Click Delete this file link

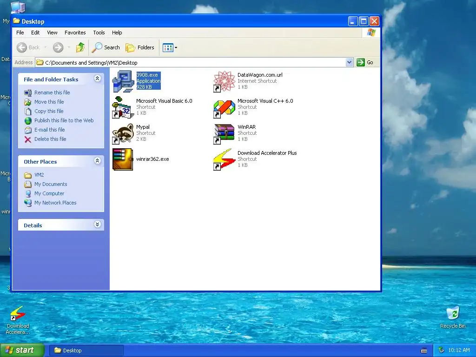click(x=50, y=139)
